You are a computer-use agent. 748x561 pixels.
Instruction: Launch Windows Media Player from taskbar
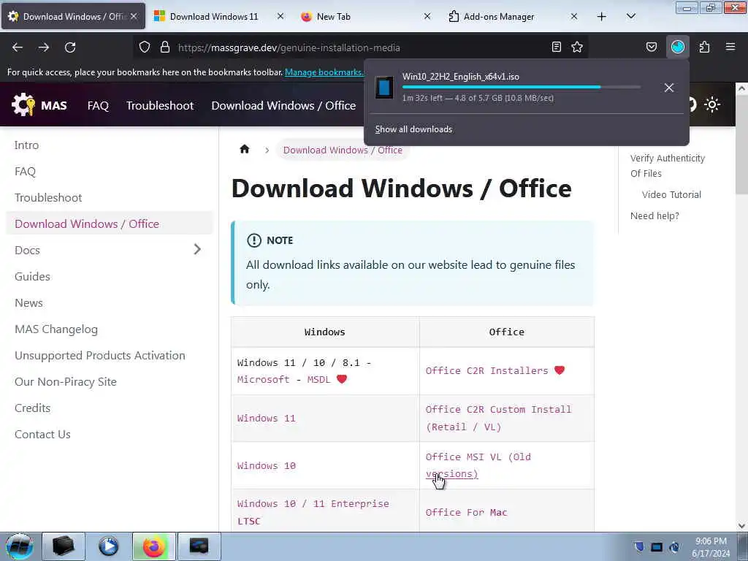pos(108,546)
